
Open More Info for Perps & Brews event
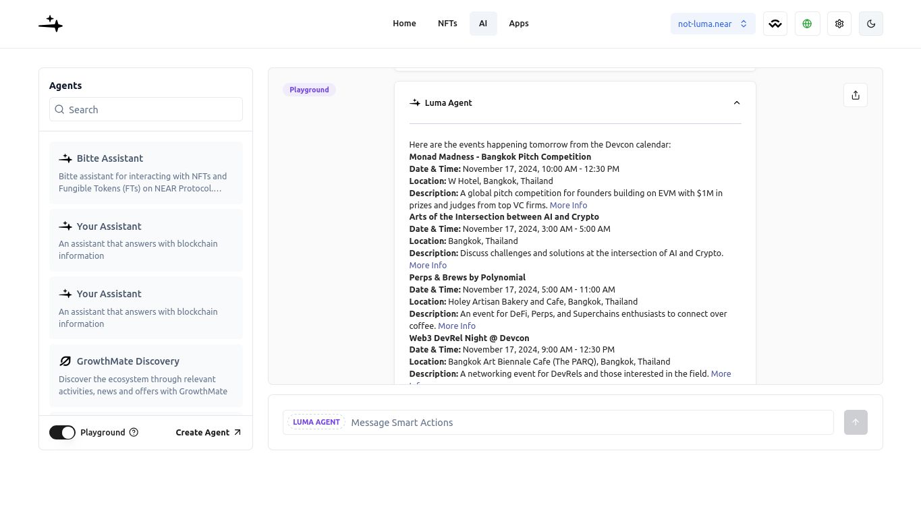coord(457,326)
